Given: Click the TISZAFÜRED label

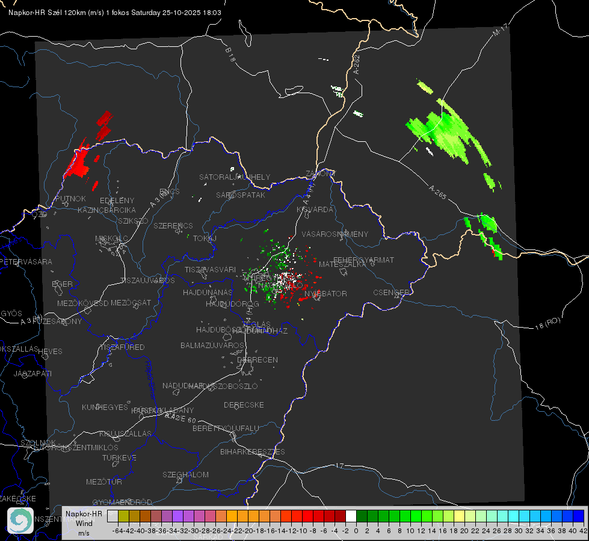Looking at the screenshot, I should [122, 347].
